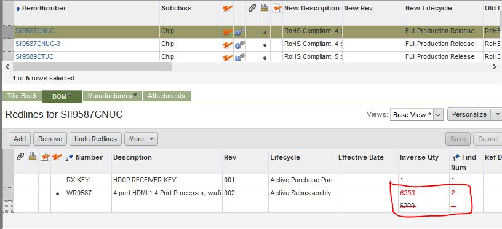Select row header of RX KEY row

click(8, 180)
